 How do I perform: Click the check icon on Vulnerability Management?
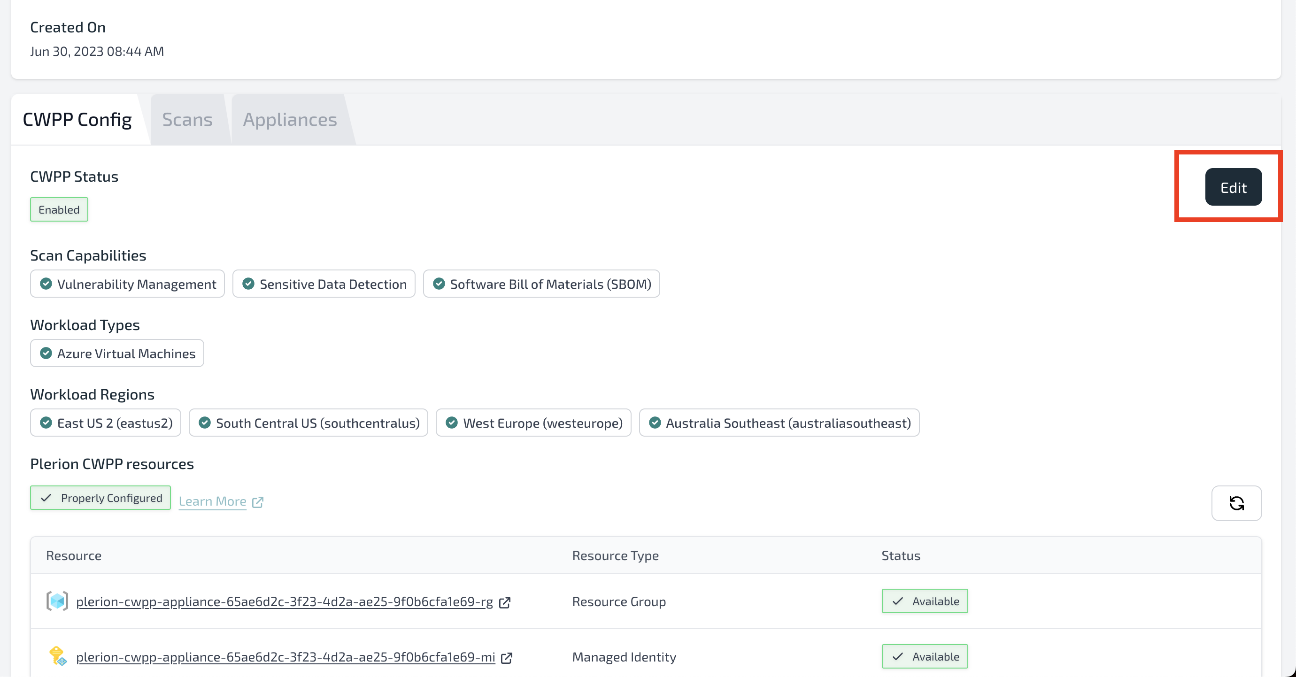coord(46,284)
